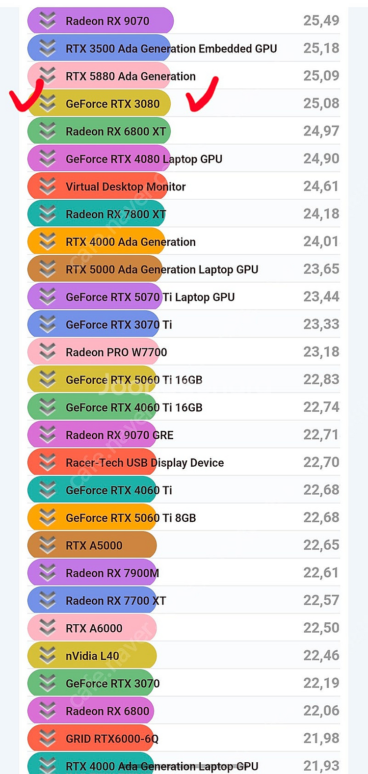The width and height of the screenshot is (368, 774).
Task: Select the 'GeForce RTX 4080 Laptop GPU' text
Action: (144, 159)
